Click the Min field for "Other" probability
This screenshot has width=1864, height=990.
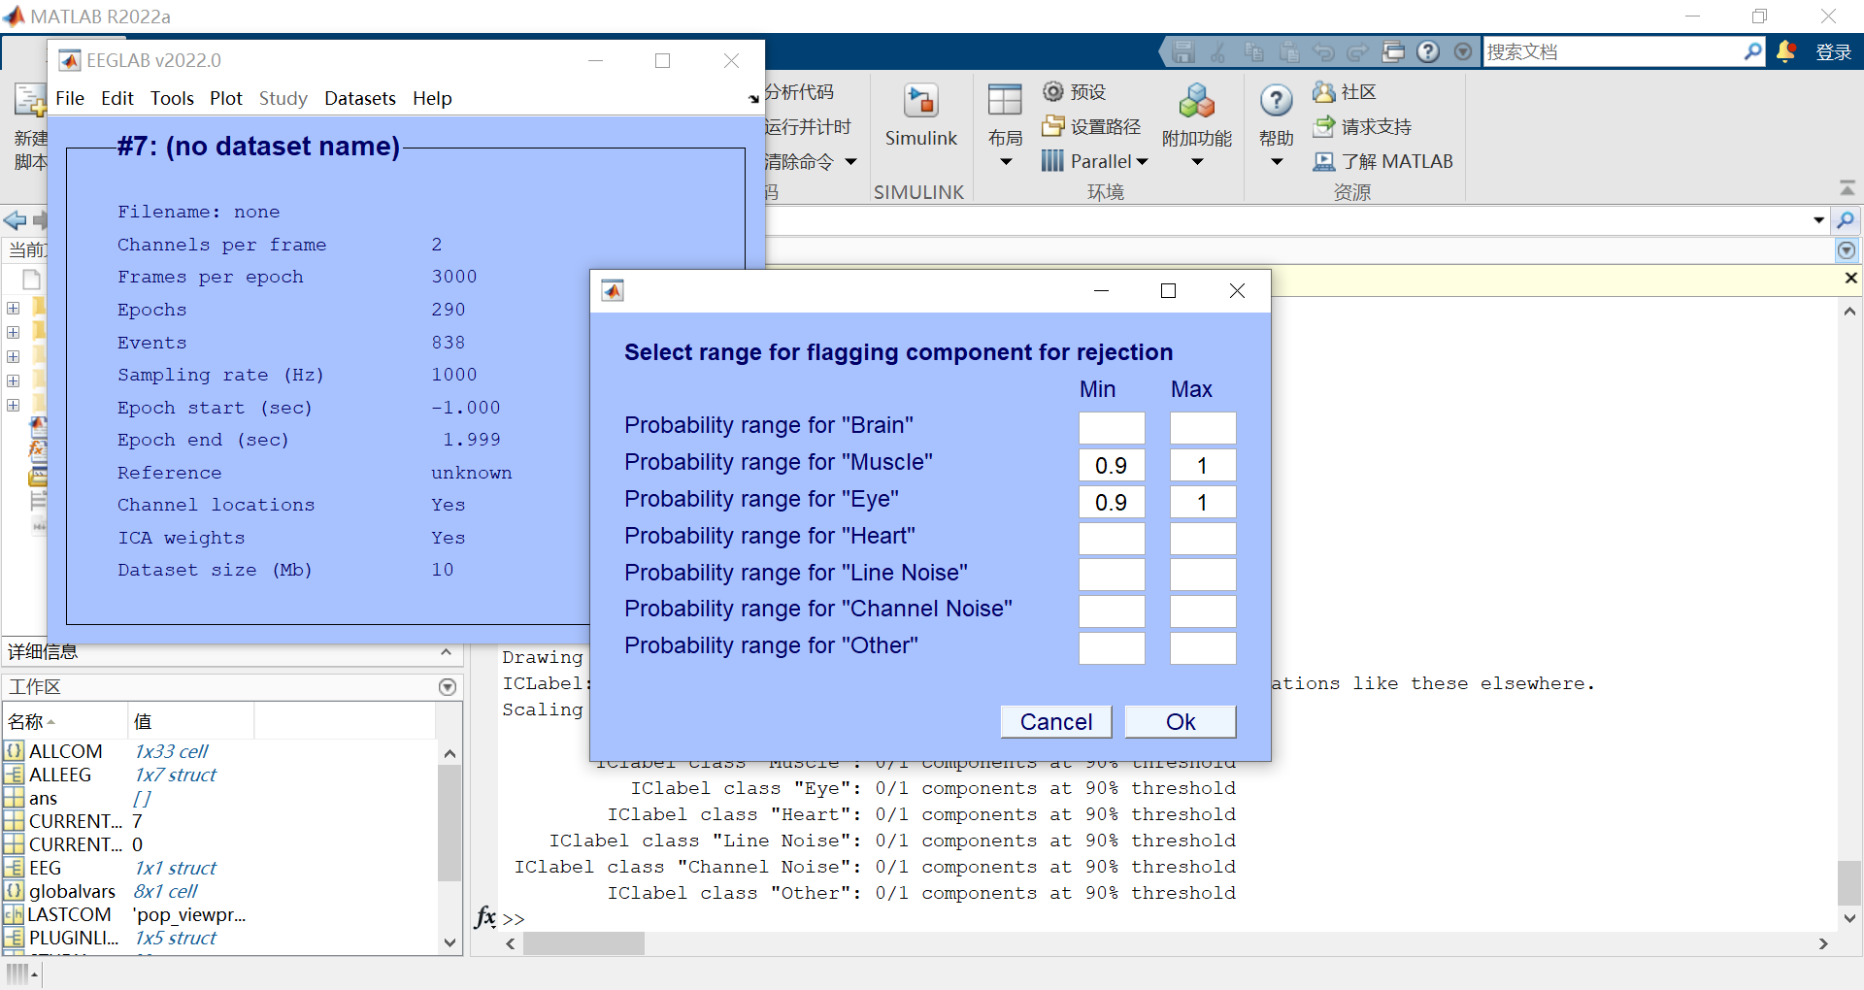1112,648
